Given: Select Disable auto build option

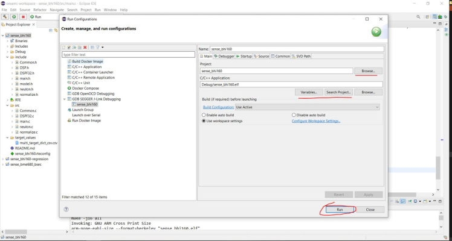Looking at the screenshot, I should 294,115.
